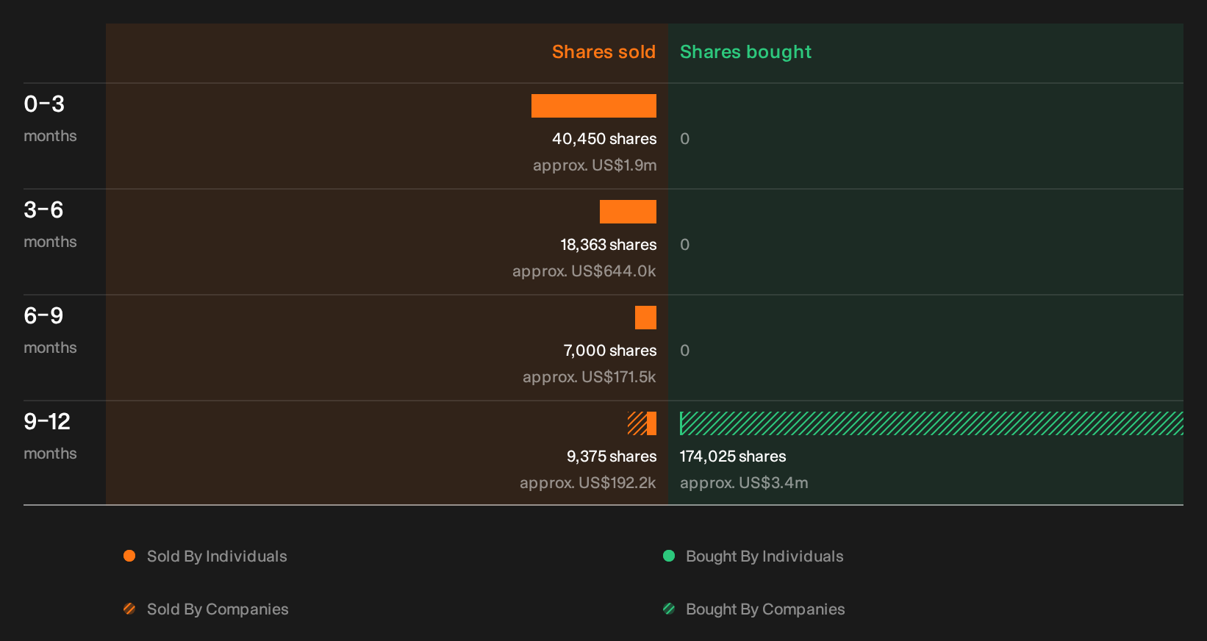1207x641 pixels.
Task: Click the 0-3 months row label
Action: point(50,118)
